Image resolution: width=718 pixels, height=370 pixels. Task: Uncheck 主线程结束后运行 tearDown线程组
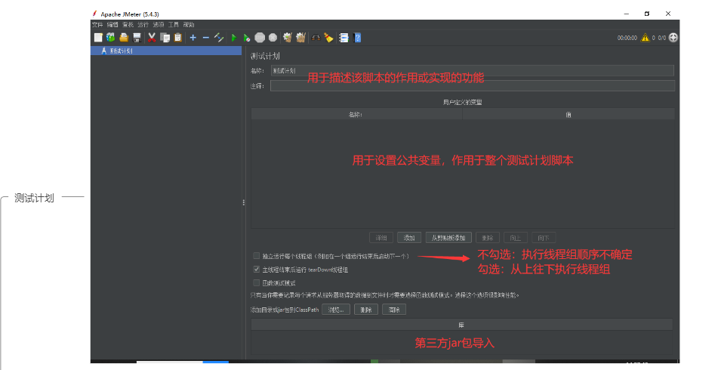(x=257, y=270)
